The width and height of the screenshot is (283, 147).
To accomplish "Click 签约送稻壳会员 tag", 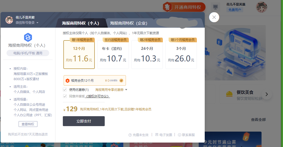I will tap(115, 40).
